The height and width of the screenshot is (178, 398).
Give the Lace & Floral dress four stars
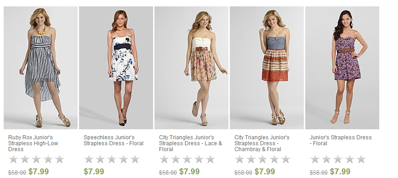tap(199, 159)
